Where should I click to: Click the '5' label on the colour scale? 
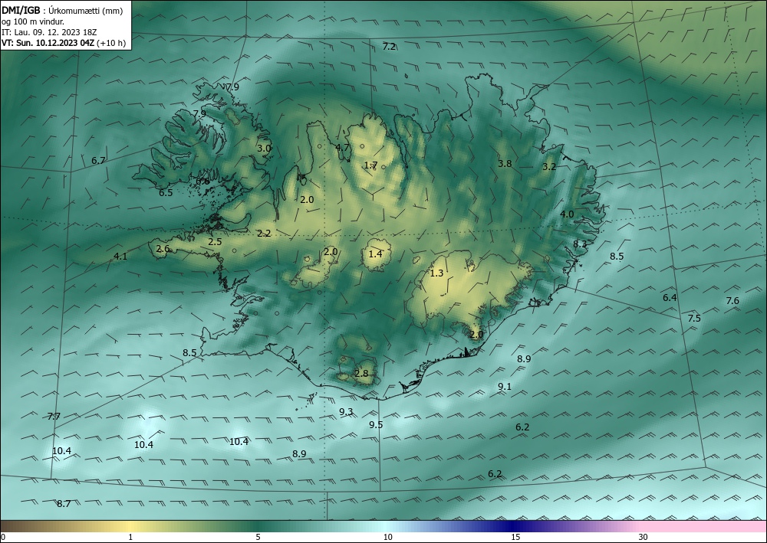[258, 537]
